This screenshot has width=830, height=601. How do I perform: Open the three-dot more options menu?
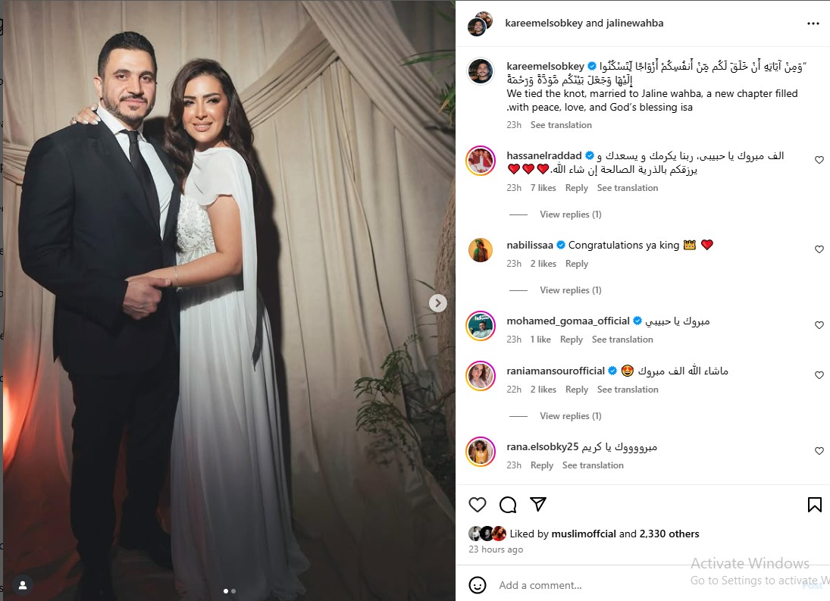tap(813, 23)
